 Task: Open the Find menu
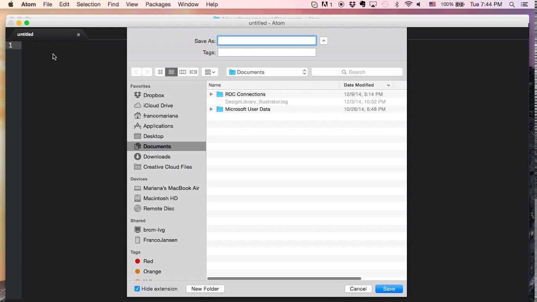click(113, 4)
